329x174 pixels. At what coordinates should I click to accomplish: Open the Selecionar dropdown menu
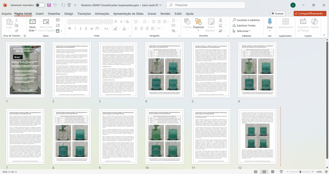click(x=244, y=31)
